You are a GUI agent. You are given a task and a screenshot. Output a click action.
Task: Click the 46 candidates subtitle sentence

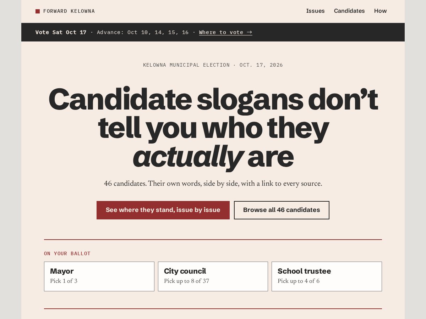point(213,184)
